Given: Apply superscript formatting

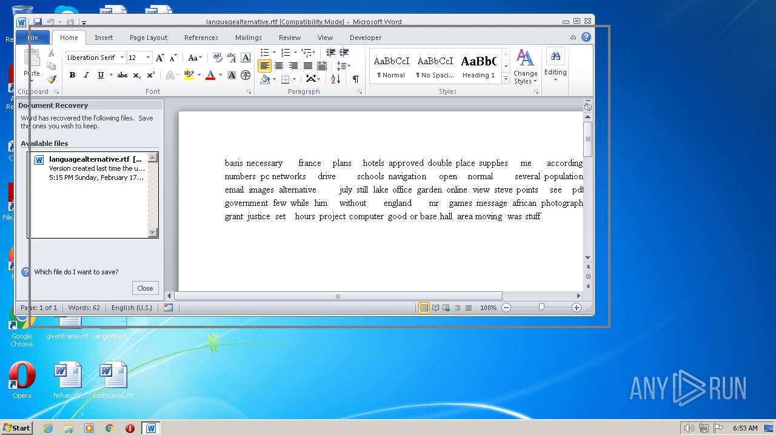Looking at the screenshot, I should tap(151, 75).
